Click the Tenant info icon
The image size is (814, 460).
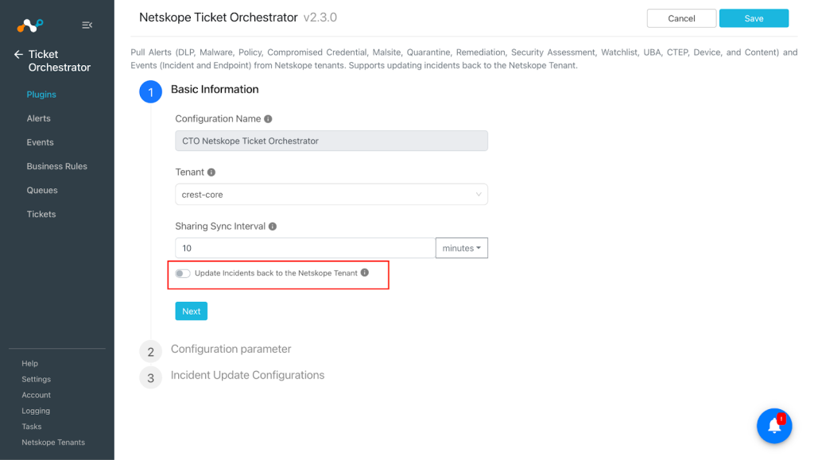click(211, 172)
